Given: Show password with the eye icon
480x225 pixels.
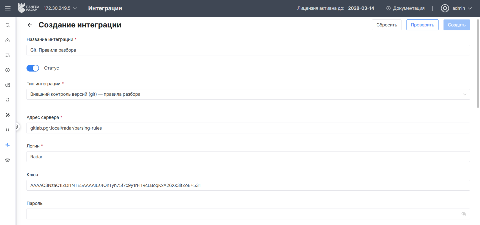Looking at the screenshot, I should click(464, 214).
